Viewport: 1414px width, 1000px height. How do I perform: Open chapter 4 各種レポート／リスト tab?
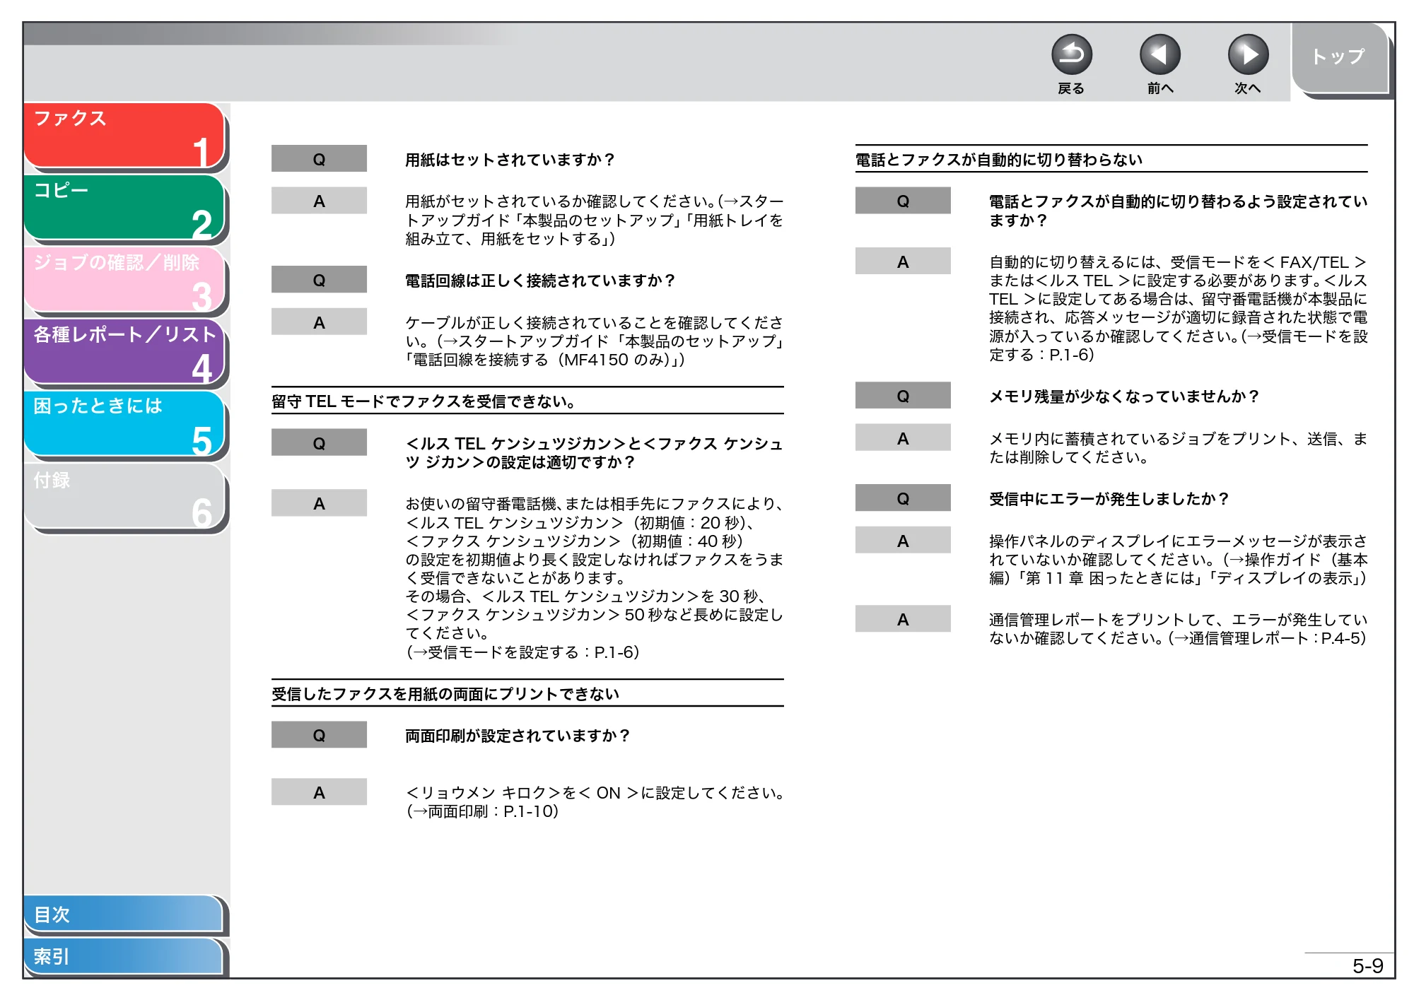tap(124, 352)
